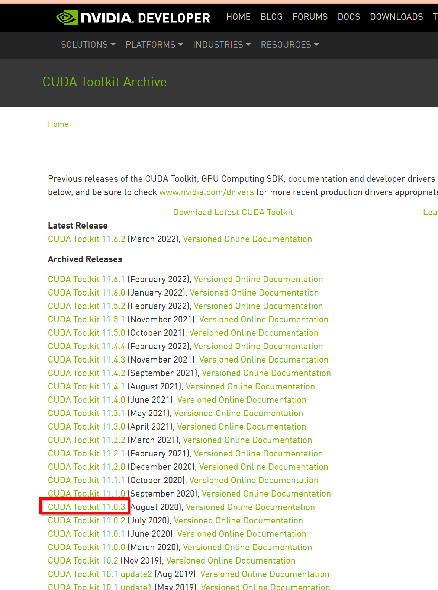438x590 pixels.
Task: Open CUDA Toolkit 11.0.1 link
Action: 87,534
